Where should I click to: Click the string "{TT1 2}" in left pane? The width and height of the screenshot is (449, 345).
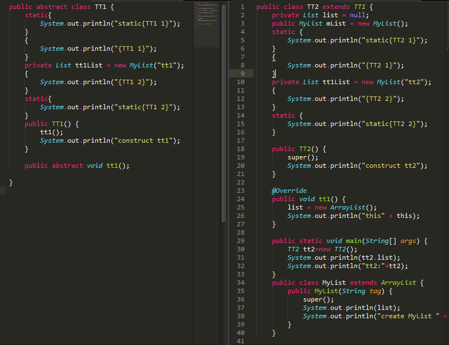[x=131, y=82]
